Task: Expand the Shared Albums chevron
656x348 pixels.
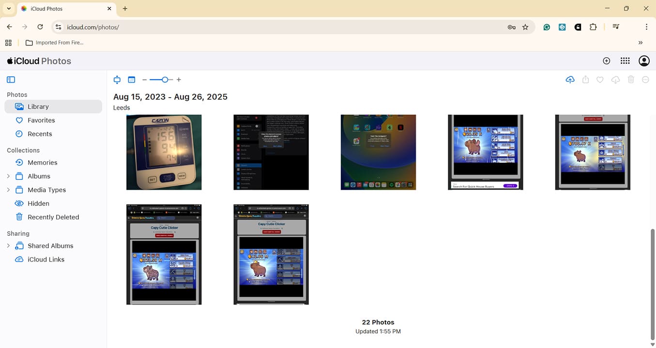Action: coord(8,246)
